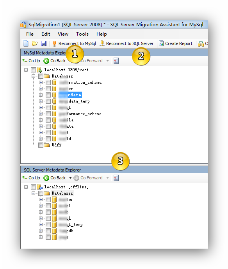Check the Udfs folder checkbox
Screen dimensions: 228x269
41,145
